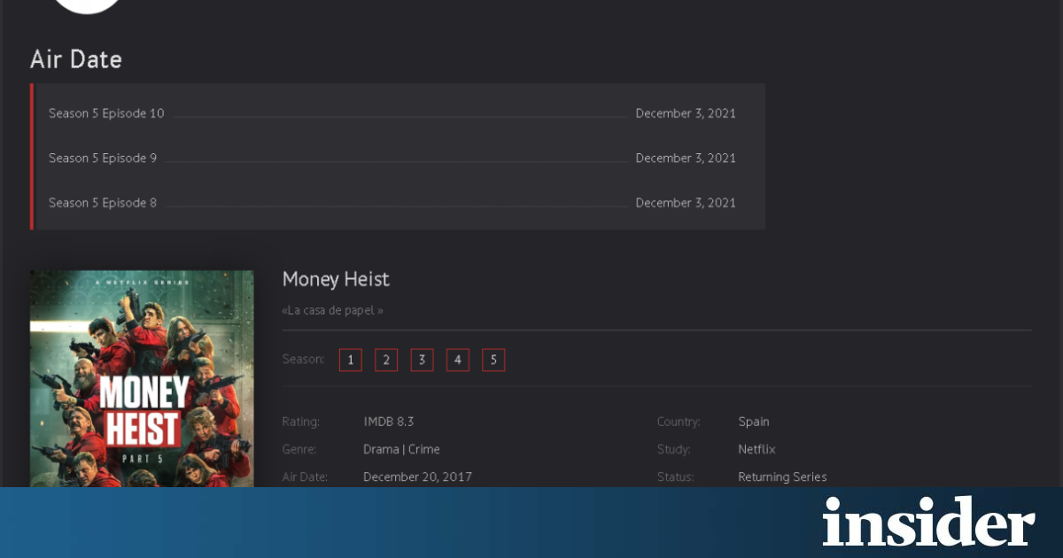This screenshot has width=1063, height=558.
Task: Click the Episode 10 date December 3, 2021
Action: point(686,113)
